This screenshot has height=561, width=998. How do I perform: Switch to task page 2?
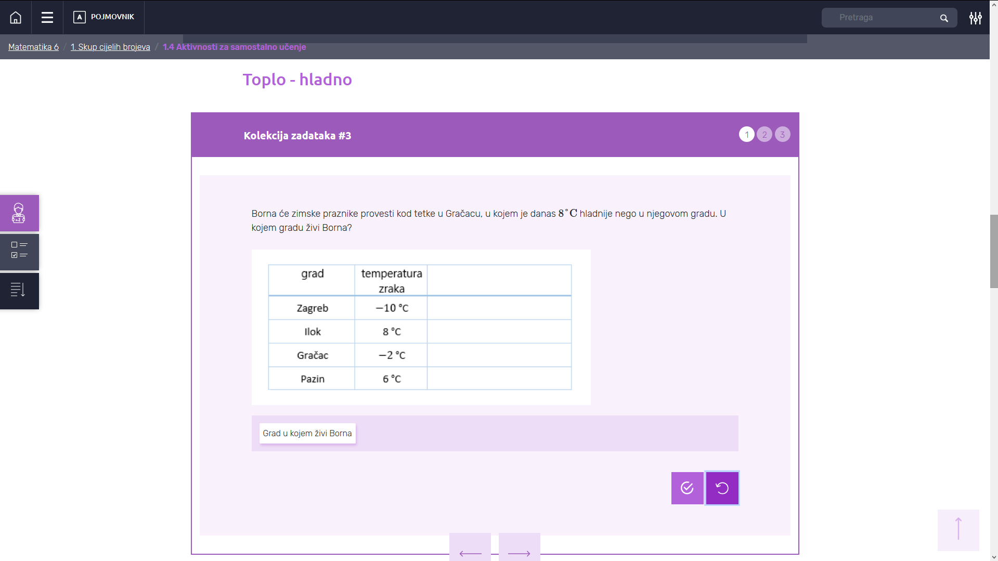[x=764, y=135]
